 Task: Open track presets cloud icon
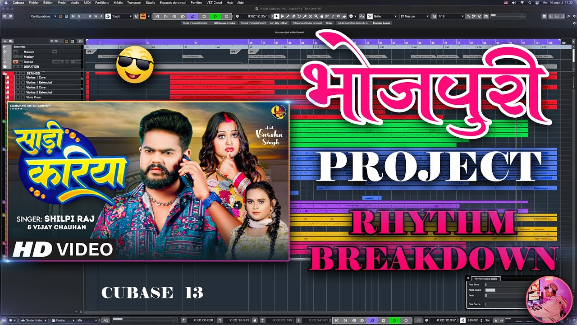[x=11, y=41]
